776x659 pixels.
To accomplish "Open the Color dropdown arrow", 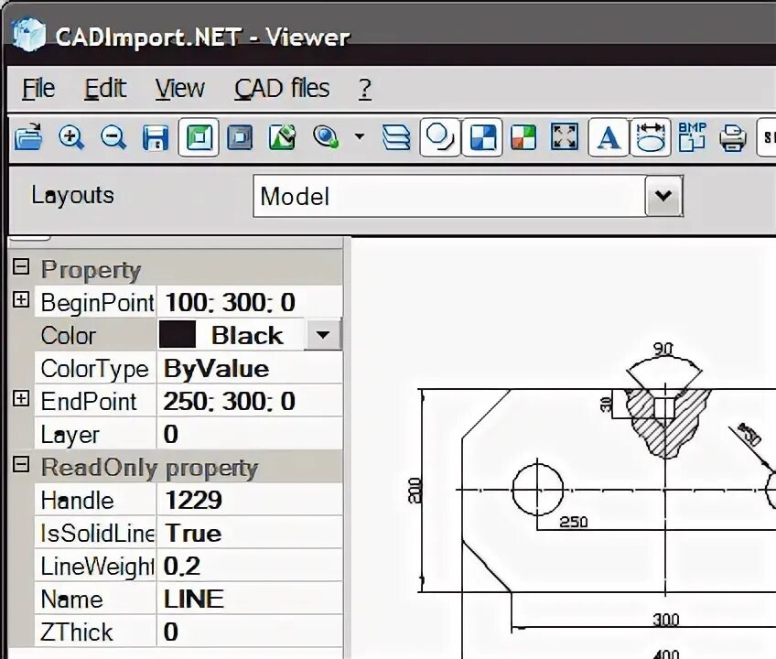I will (323, 335).
